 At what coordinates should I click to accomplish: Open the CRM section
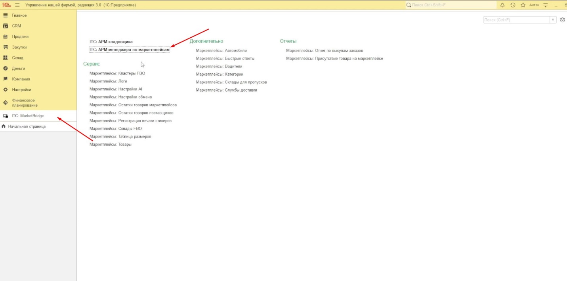[x=38, y=26]
